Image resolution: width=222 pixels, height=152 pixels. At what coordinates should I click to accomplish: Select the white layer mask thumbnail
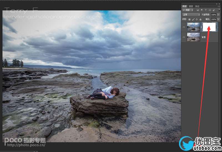(209, 27)
